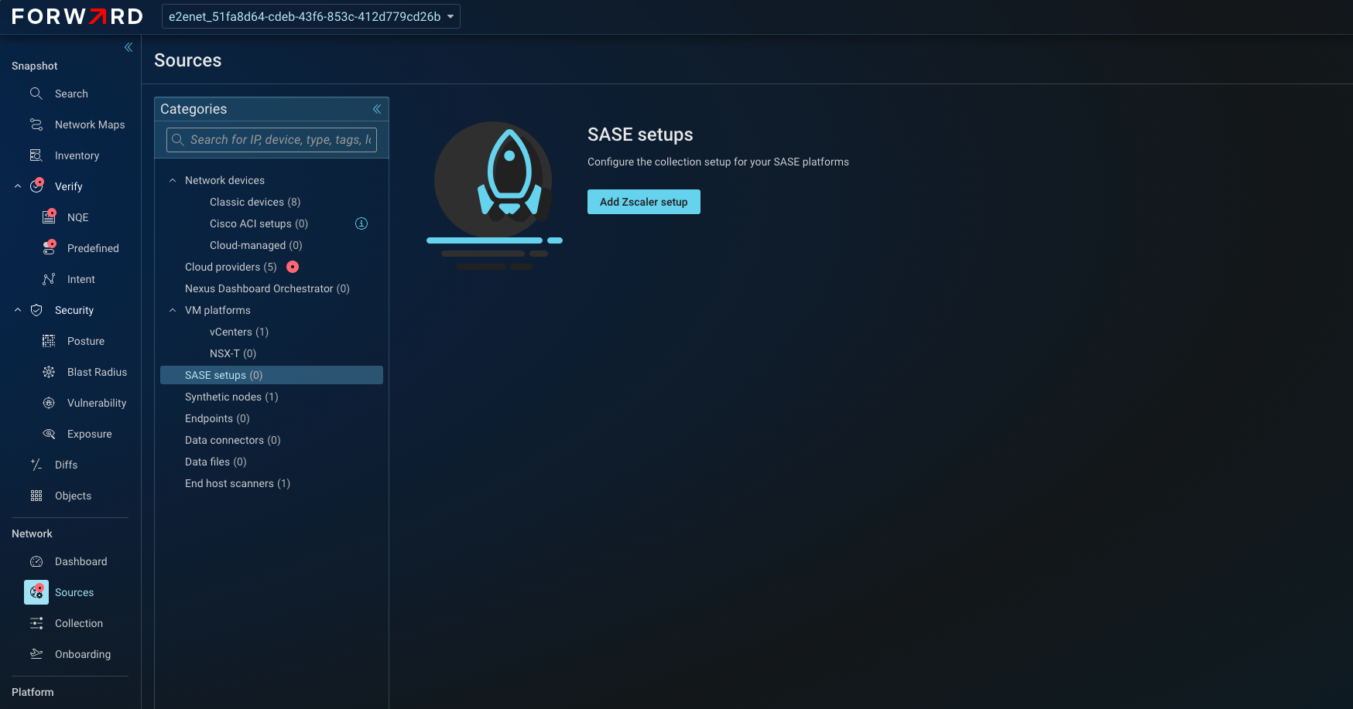
Task: Select Endpoints (0) category
Action: tap(217, 418)
